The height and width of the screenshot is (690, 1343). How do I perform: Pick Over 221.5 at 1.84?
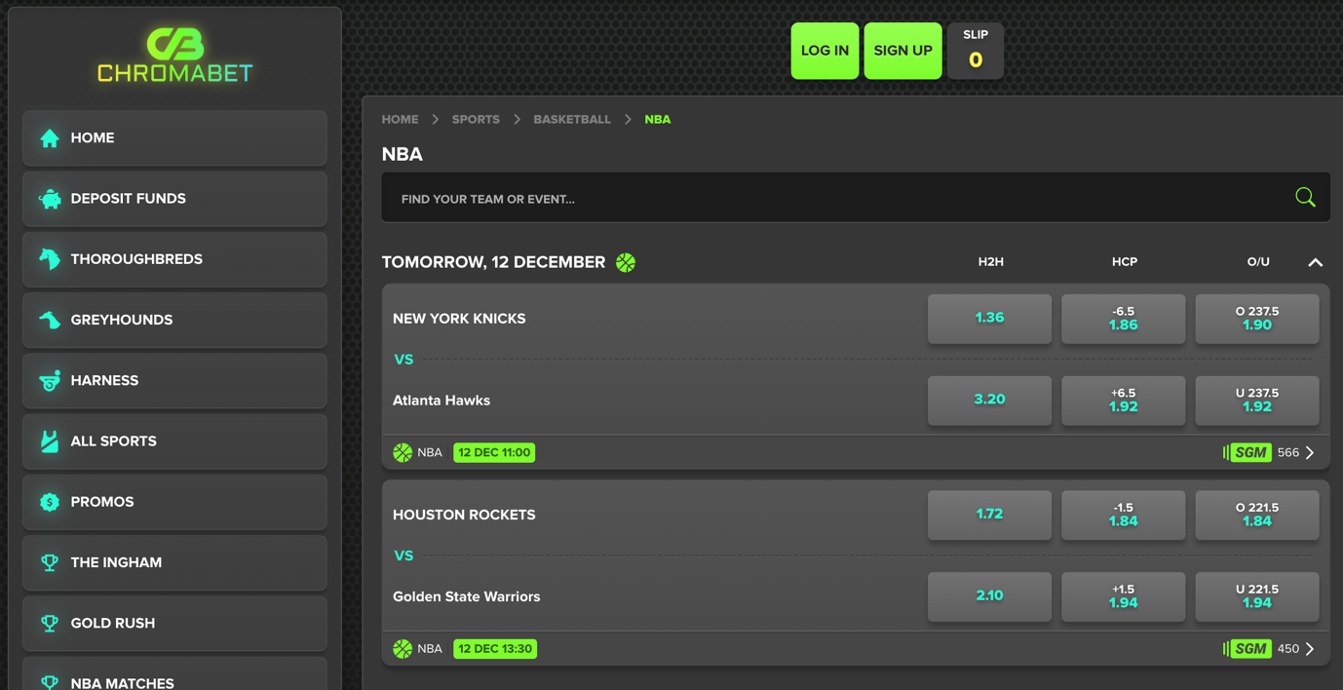tap(1257, 515)
